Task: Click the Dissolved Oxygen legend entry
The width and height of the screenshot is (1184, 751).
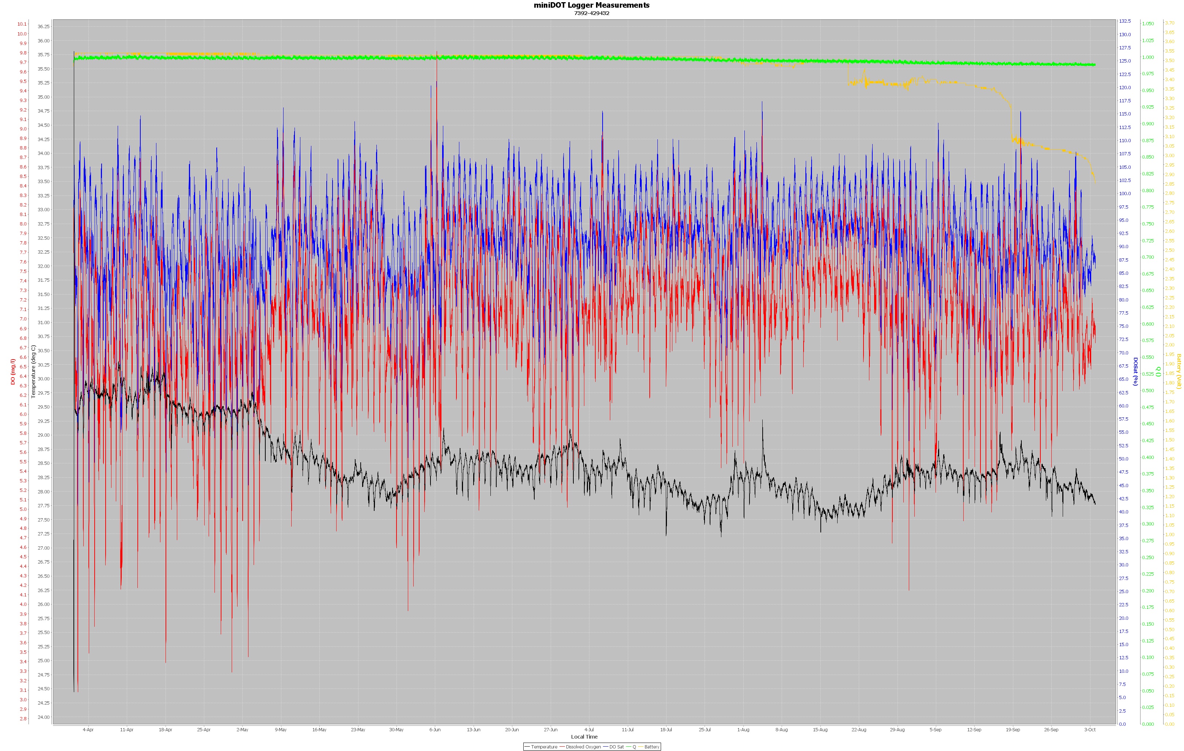Action: 583,747
